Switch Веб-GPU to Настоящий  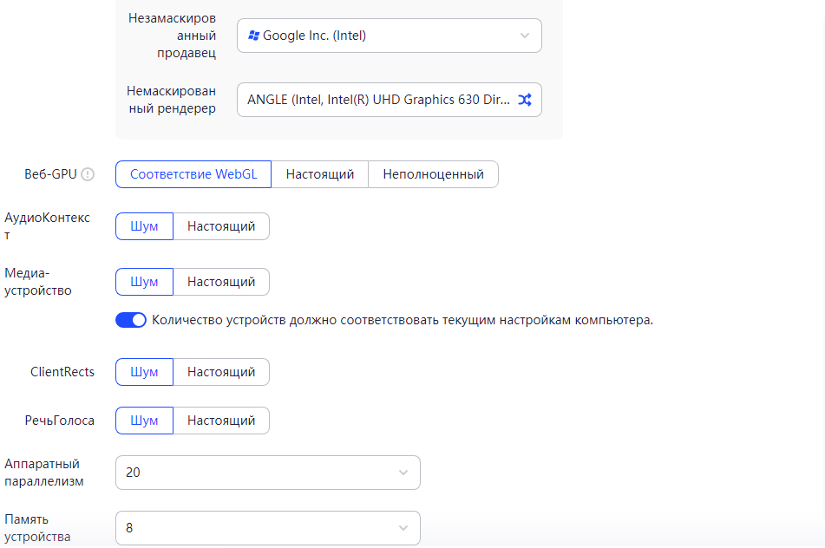(x=320, y=174)
